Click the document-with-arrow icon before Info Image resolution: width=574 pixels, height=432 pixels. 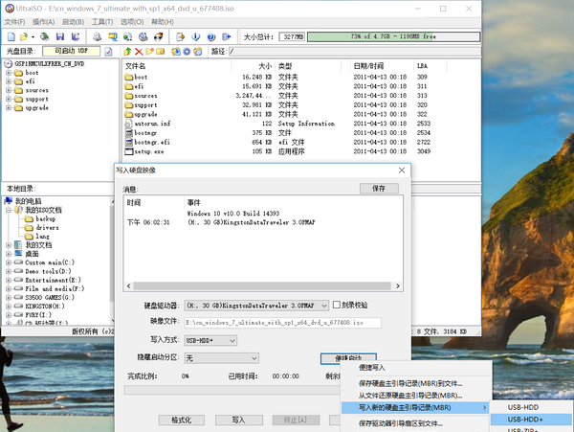pyautogui.click(x=180, y=36)
